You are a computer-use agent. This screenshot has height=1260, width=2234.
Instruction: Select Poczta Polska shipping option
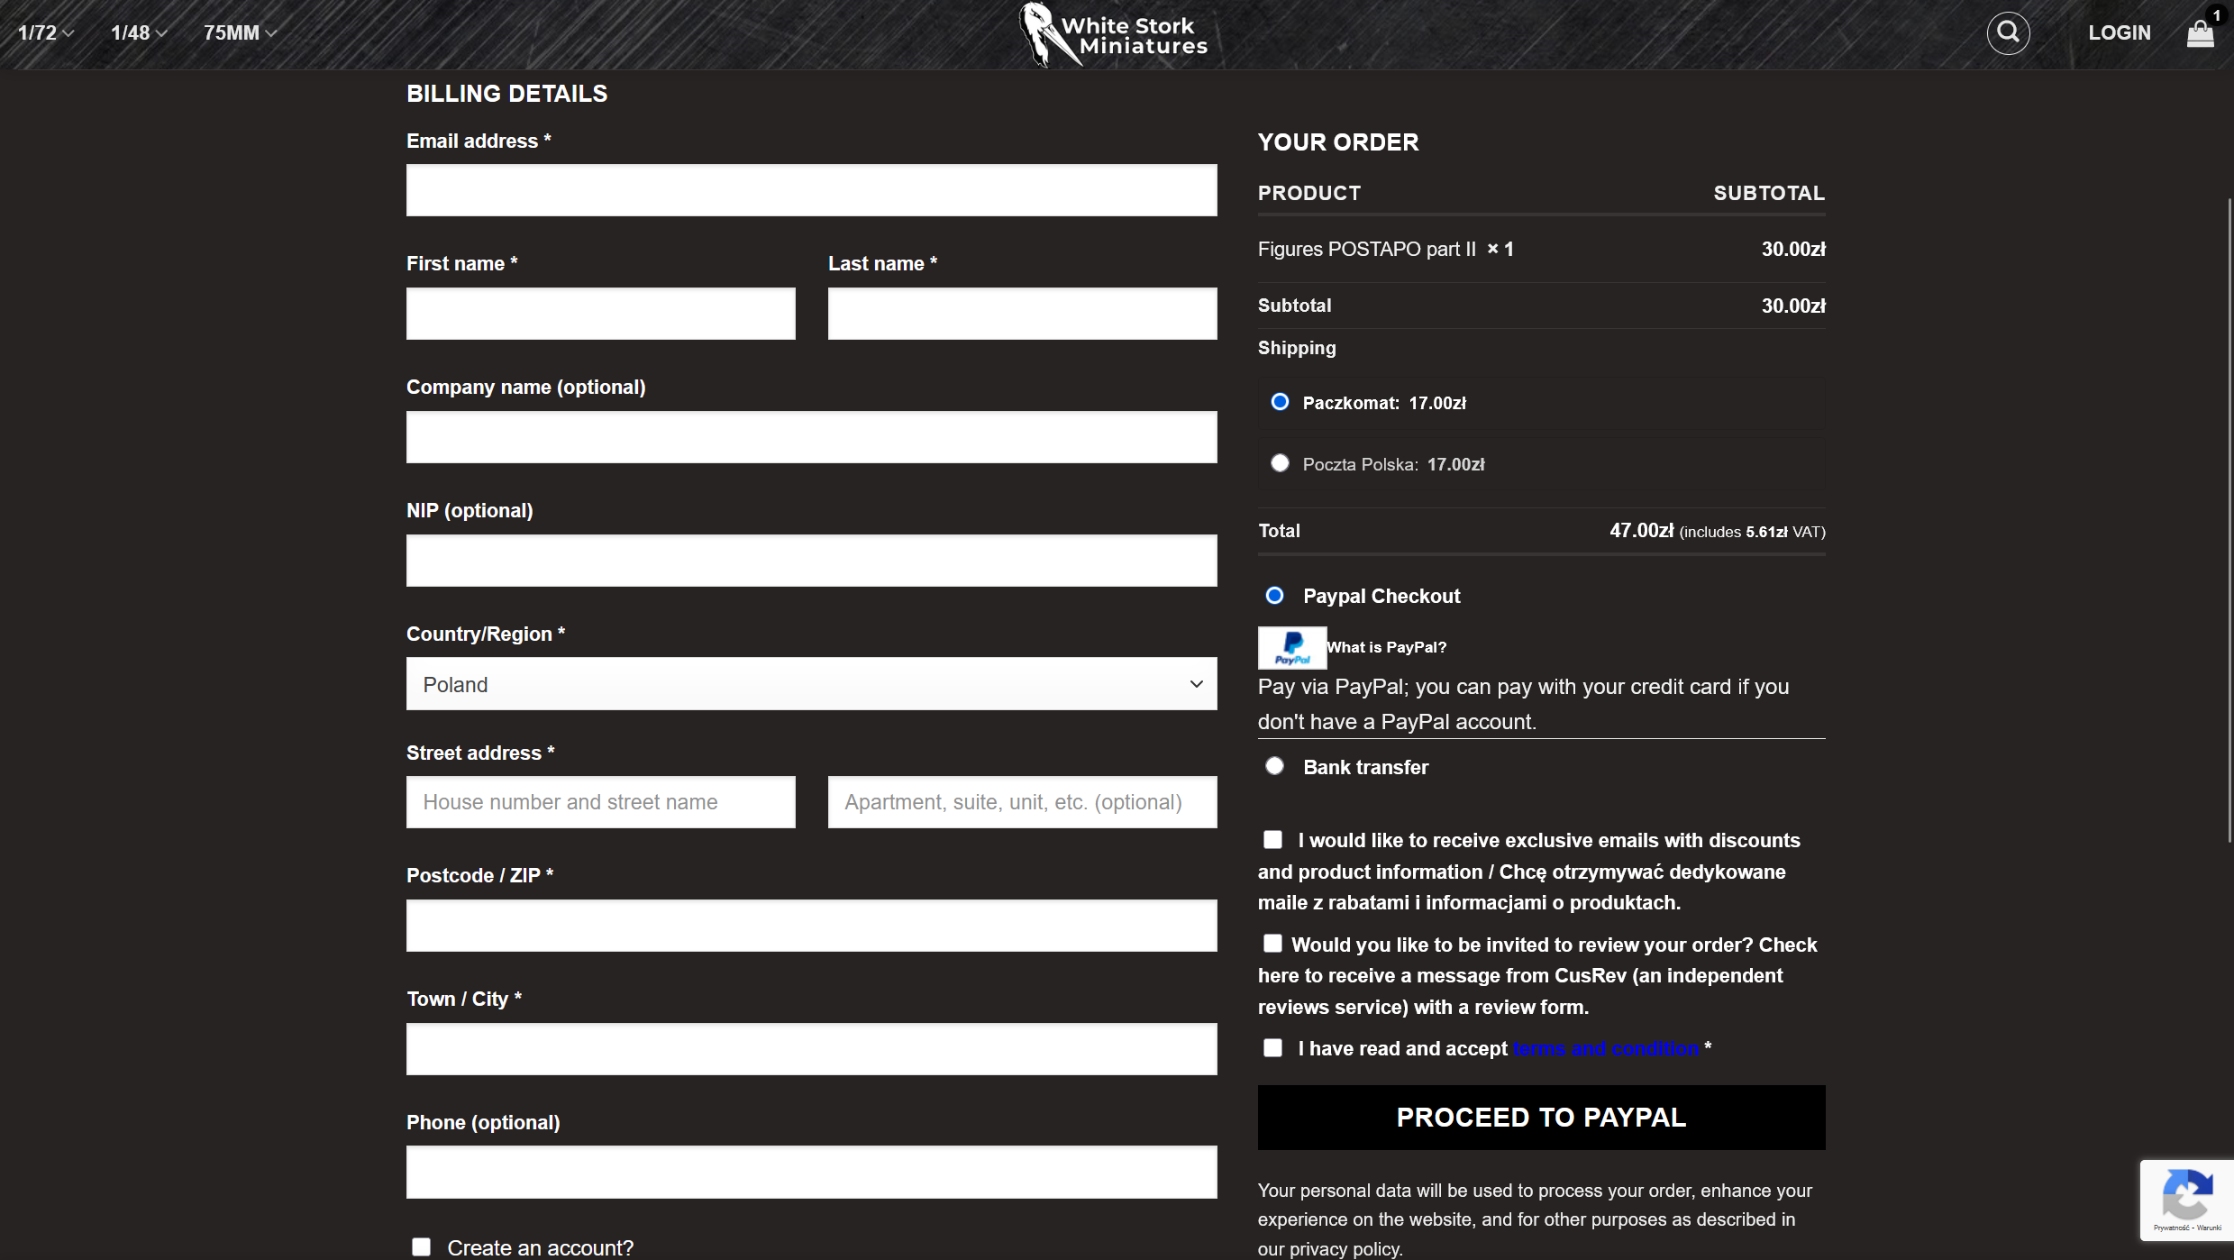(x=1280, y=463)
